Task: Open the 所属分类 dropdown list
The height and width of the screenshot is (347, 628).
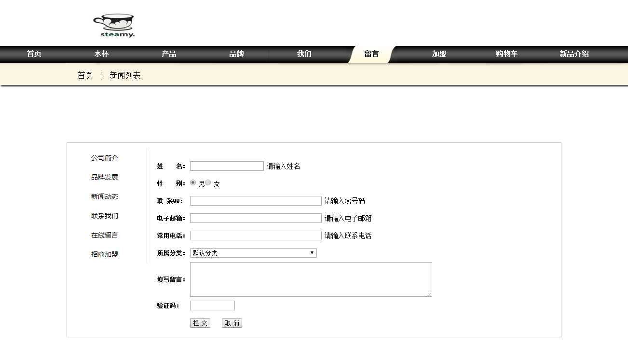Action: (x=253, y=253)
